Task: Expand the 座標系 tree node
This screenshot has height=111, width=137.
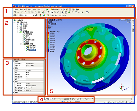Action: (x=18, y=26)
